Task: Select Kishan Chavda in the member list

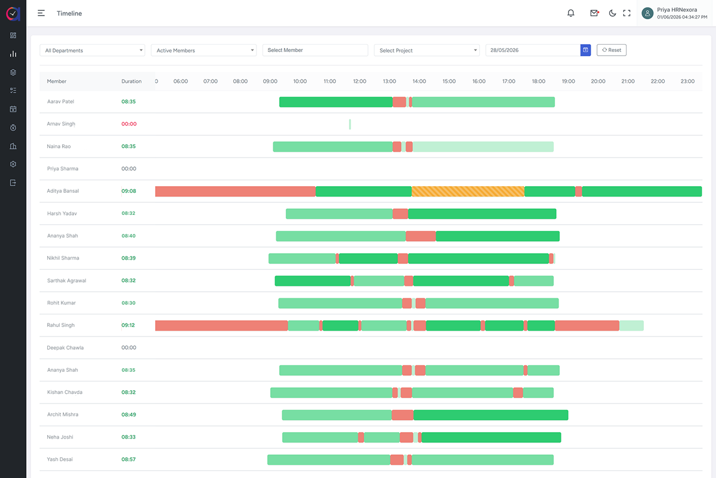Action: (64, 392)
